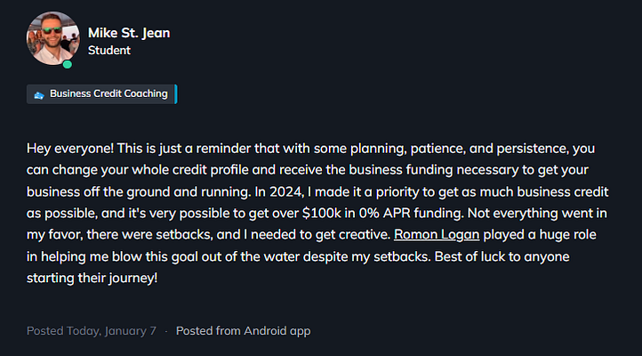Click the Business Credit Coaching tag icon
Image resolution: width=642 pixels, height=356 pixels.
coord(38,94)
